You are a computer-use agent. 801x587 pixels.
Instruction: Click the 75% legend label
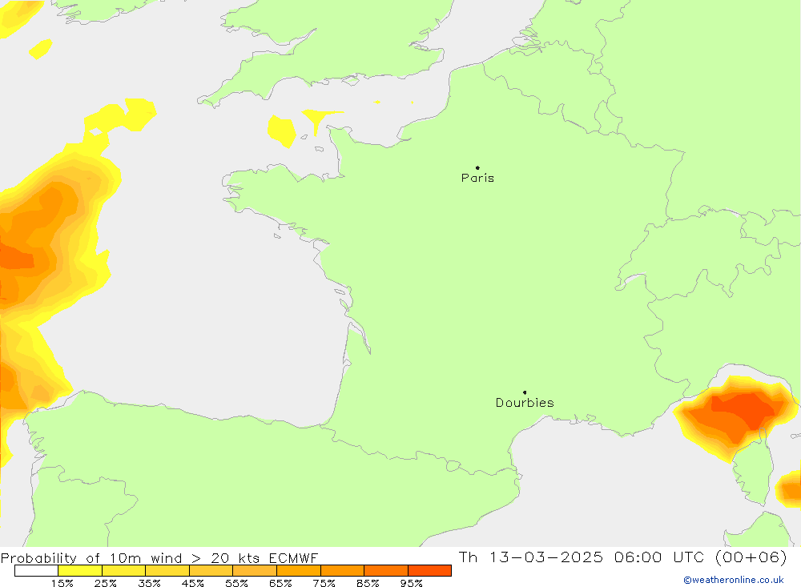click(324, 583)
